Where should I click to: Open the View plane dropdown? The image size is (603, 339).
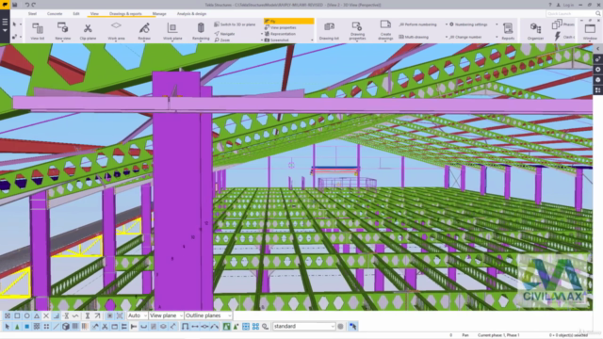[166, 315]
